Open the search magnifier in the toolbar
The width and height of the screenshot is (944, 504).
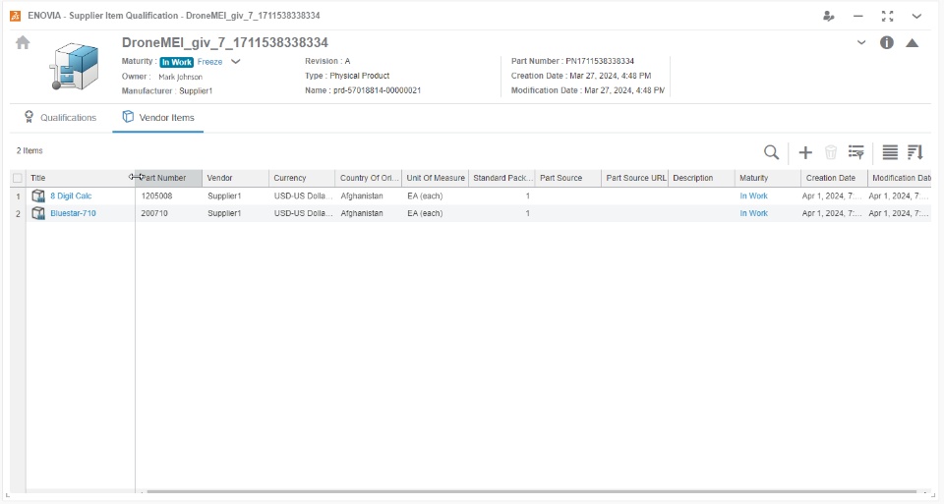pyautogui.click(x=771, y=152)
